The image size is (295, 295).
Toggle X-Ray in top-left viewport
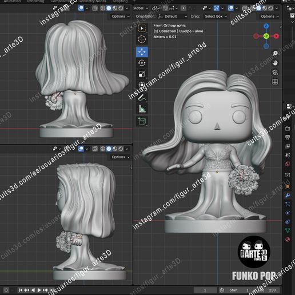point(95,8)
